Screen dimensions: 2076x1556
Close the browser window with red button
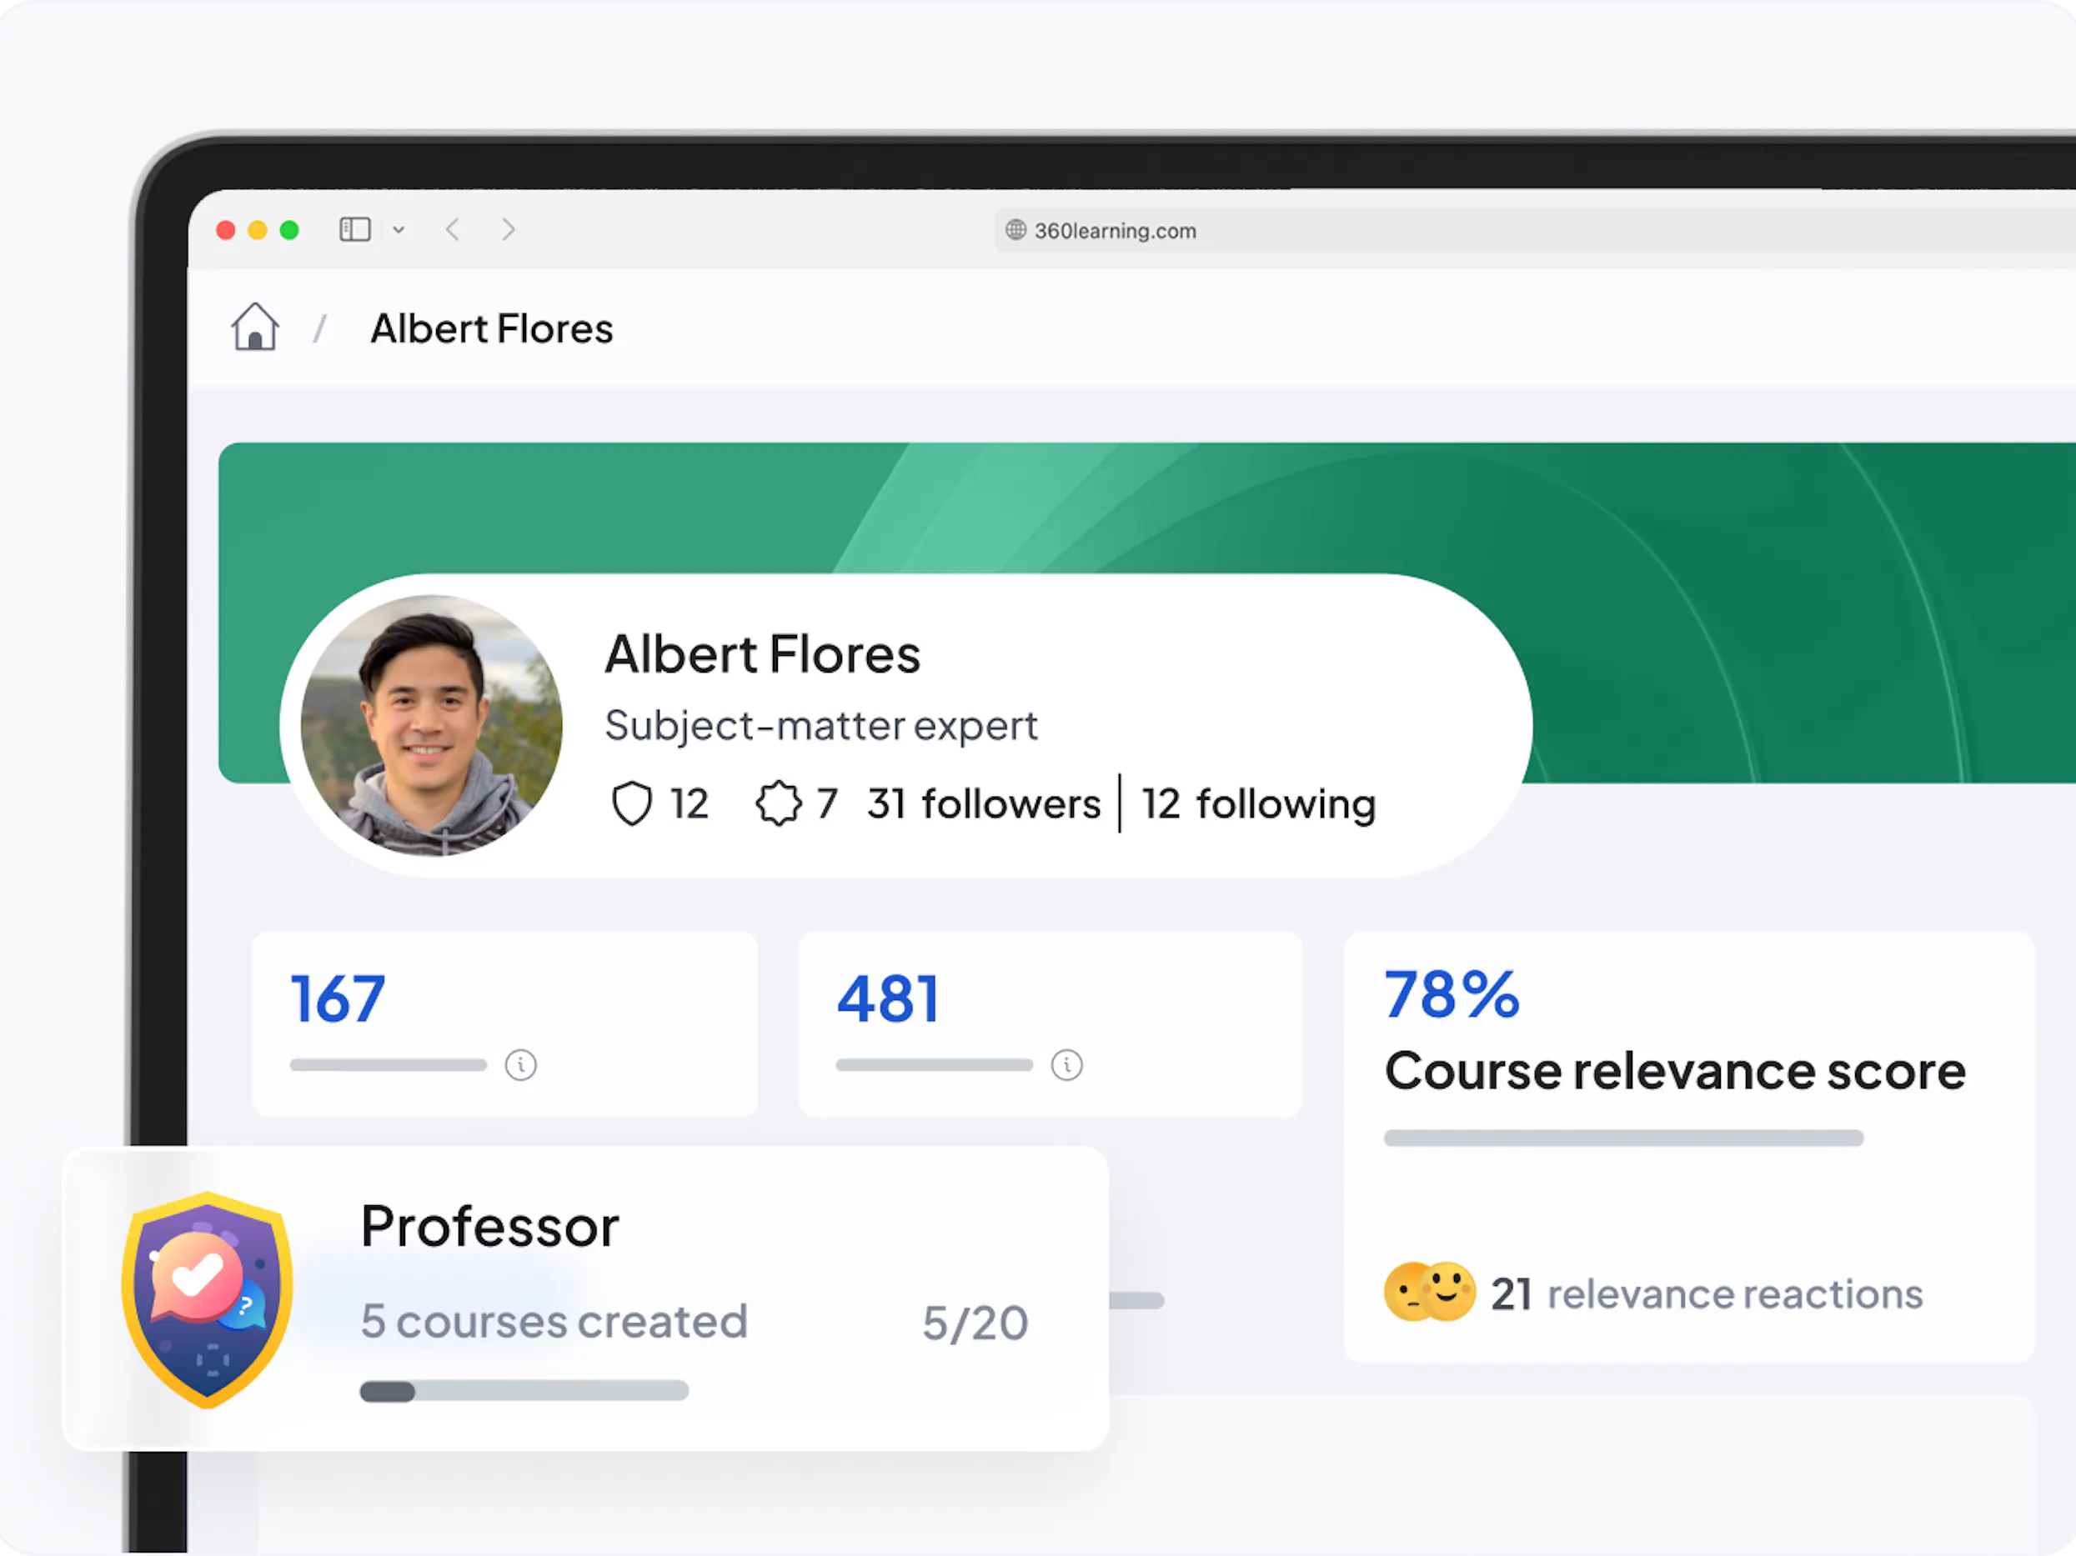[225, 230]
